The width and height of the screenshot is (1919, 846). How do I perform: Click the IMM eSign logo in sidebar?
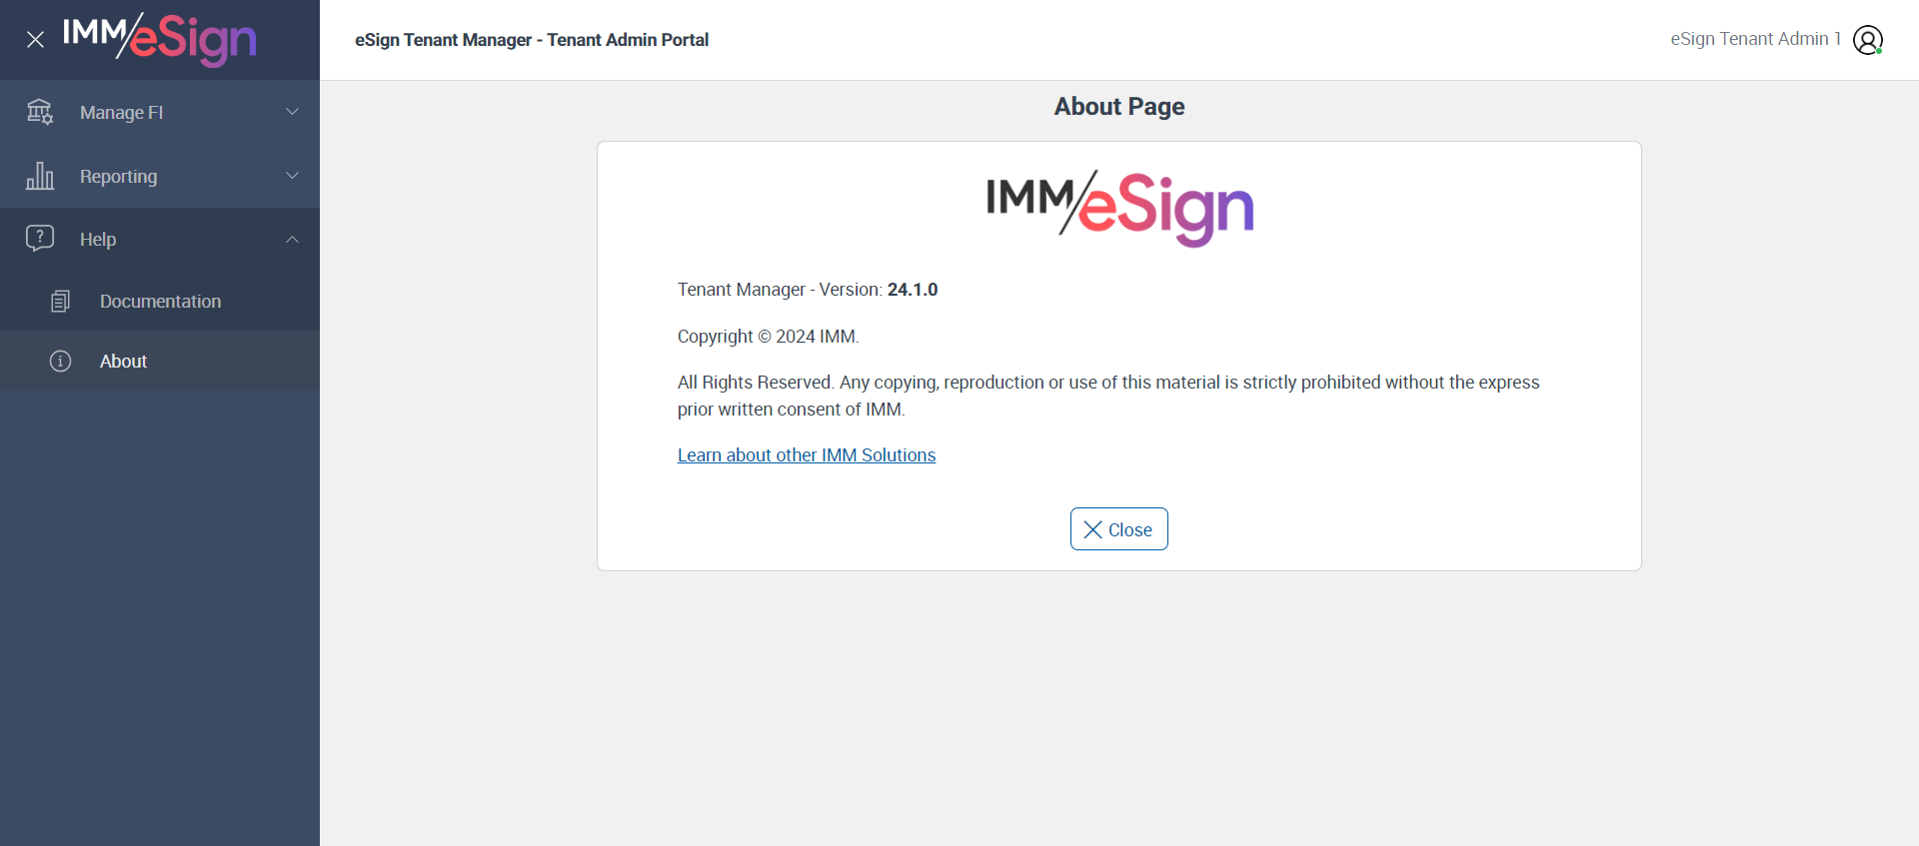click(x=160, y=40)
